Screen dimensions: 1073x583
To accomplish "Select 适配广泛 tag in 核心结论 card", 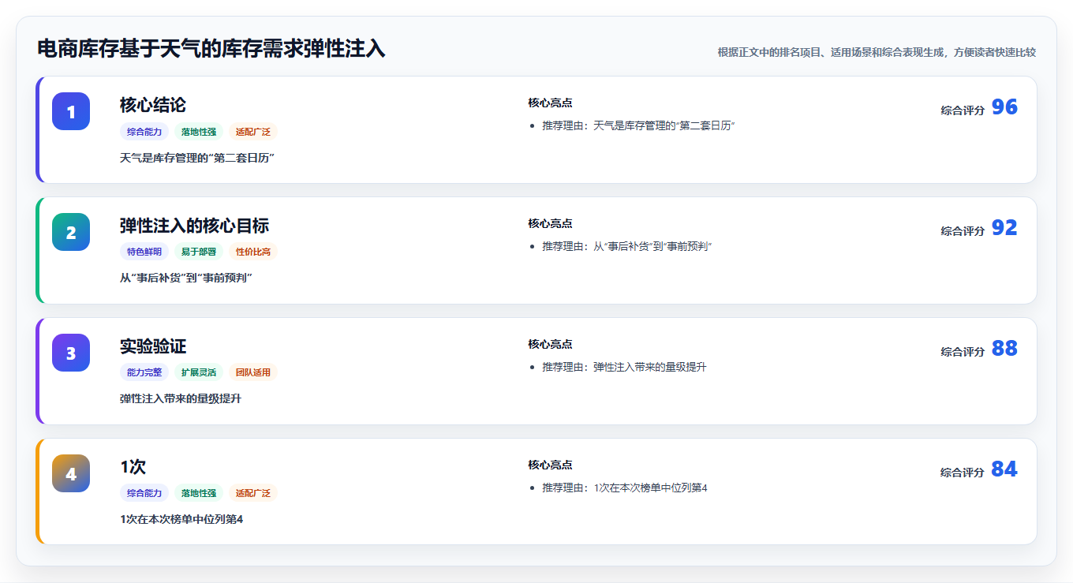I will click(x=253, y=132).
